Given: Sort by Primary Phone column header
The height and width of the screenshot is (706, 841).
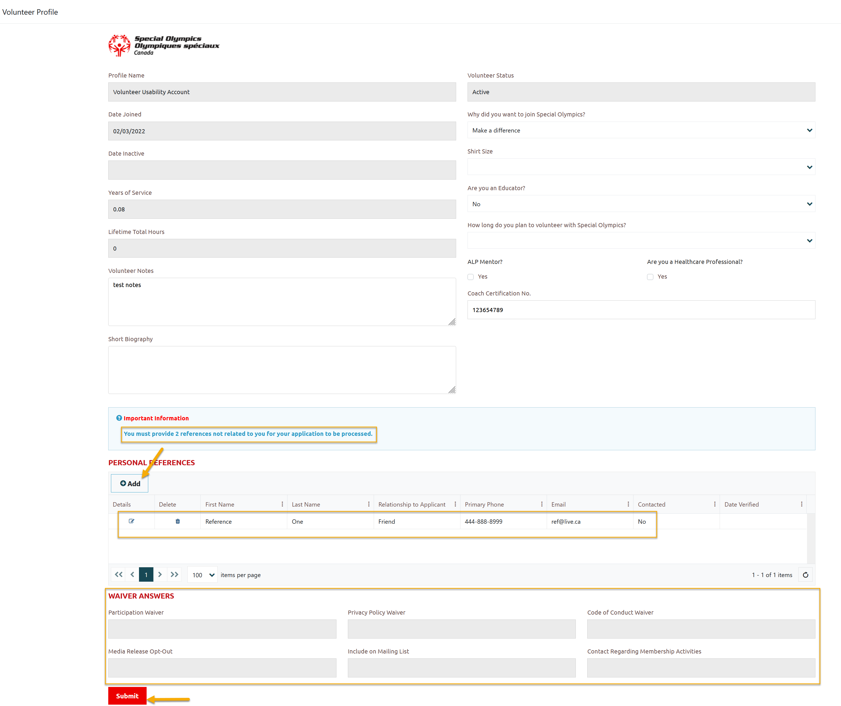Looking at the screenshot, I should [x=484, y=504].
